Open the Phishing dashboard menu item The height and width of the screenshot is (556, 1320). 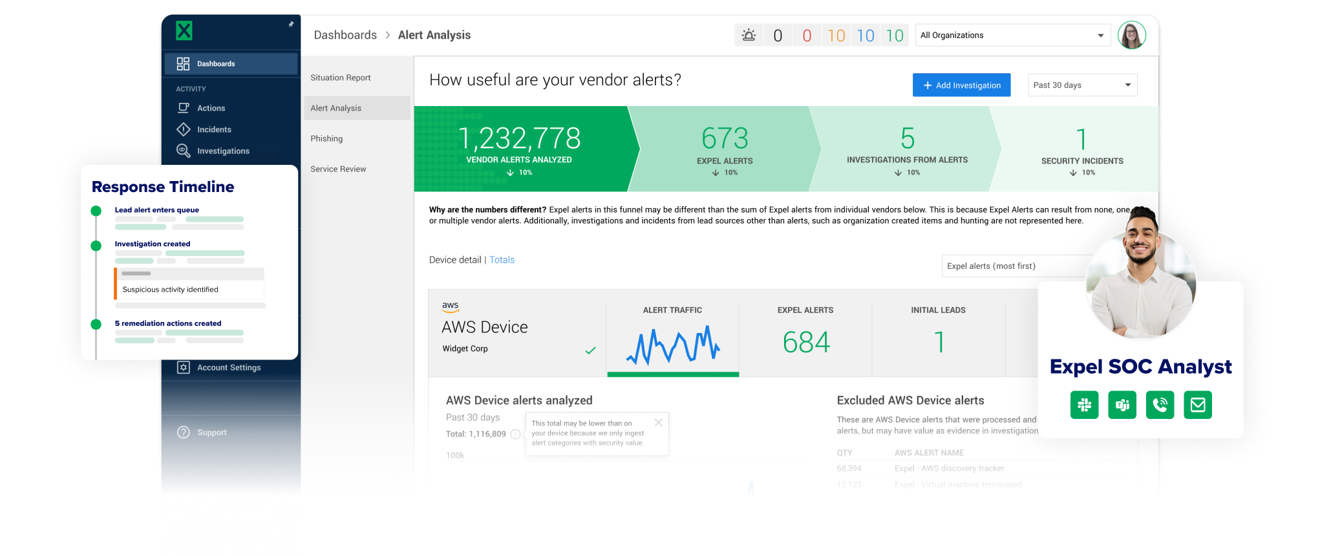(x=326, y=138)
